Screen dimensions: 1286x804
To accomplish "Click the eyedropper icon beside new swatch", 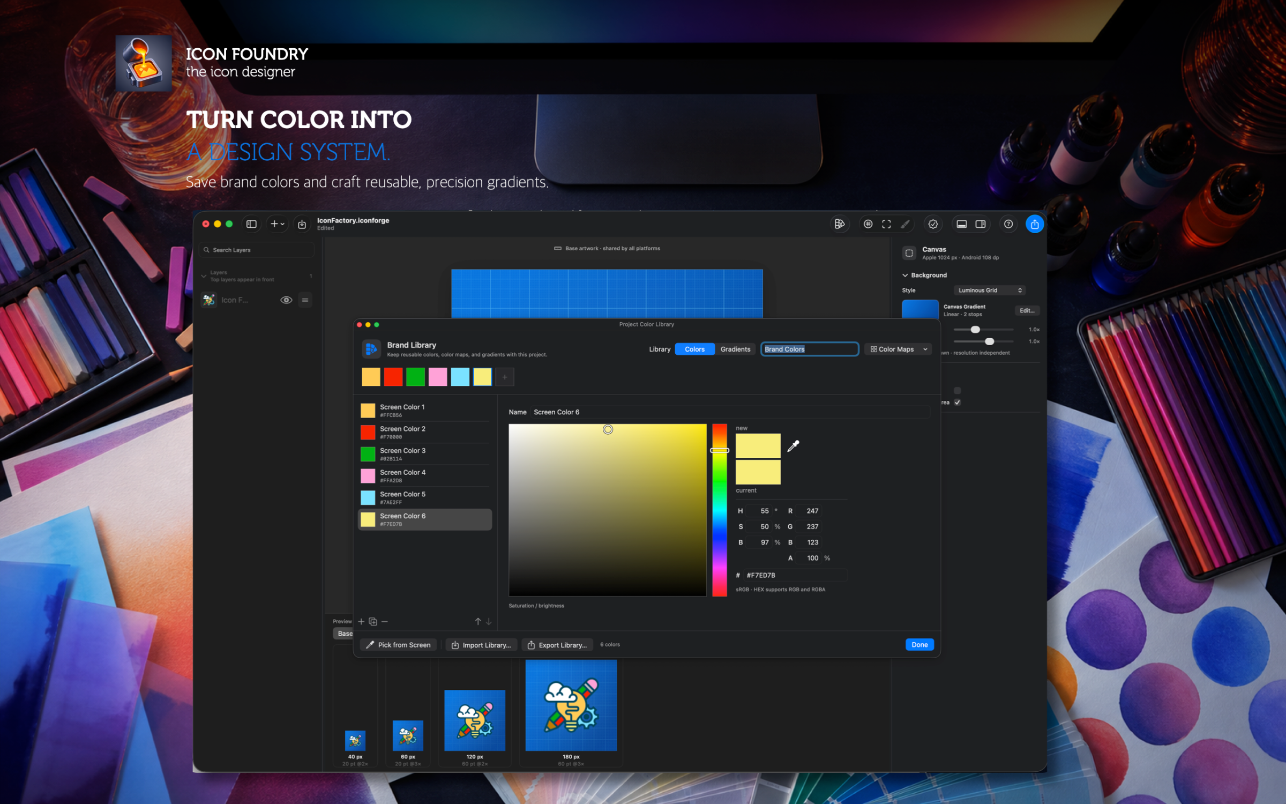I will click(793, 445).
